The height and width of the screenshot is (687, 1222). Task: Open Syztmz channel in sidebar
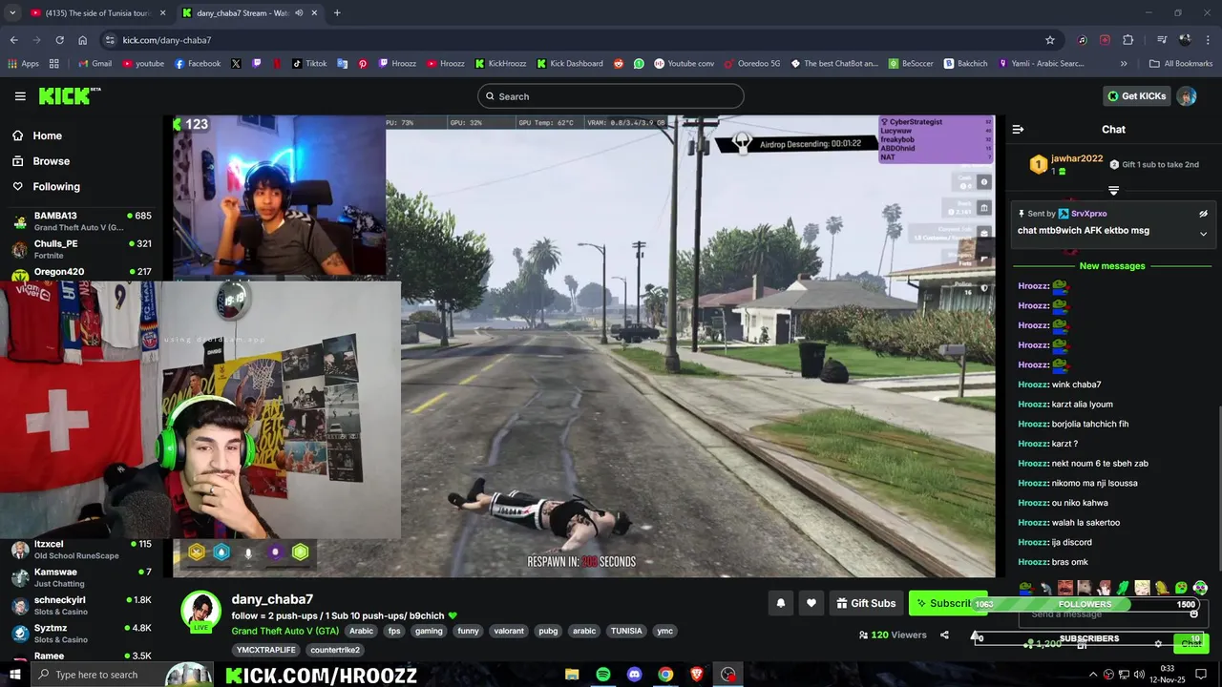click(x=81, y=634)
